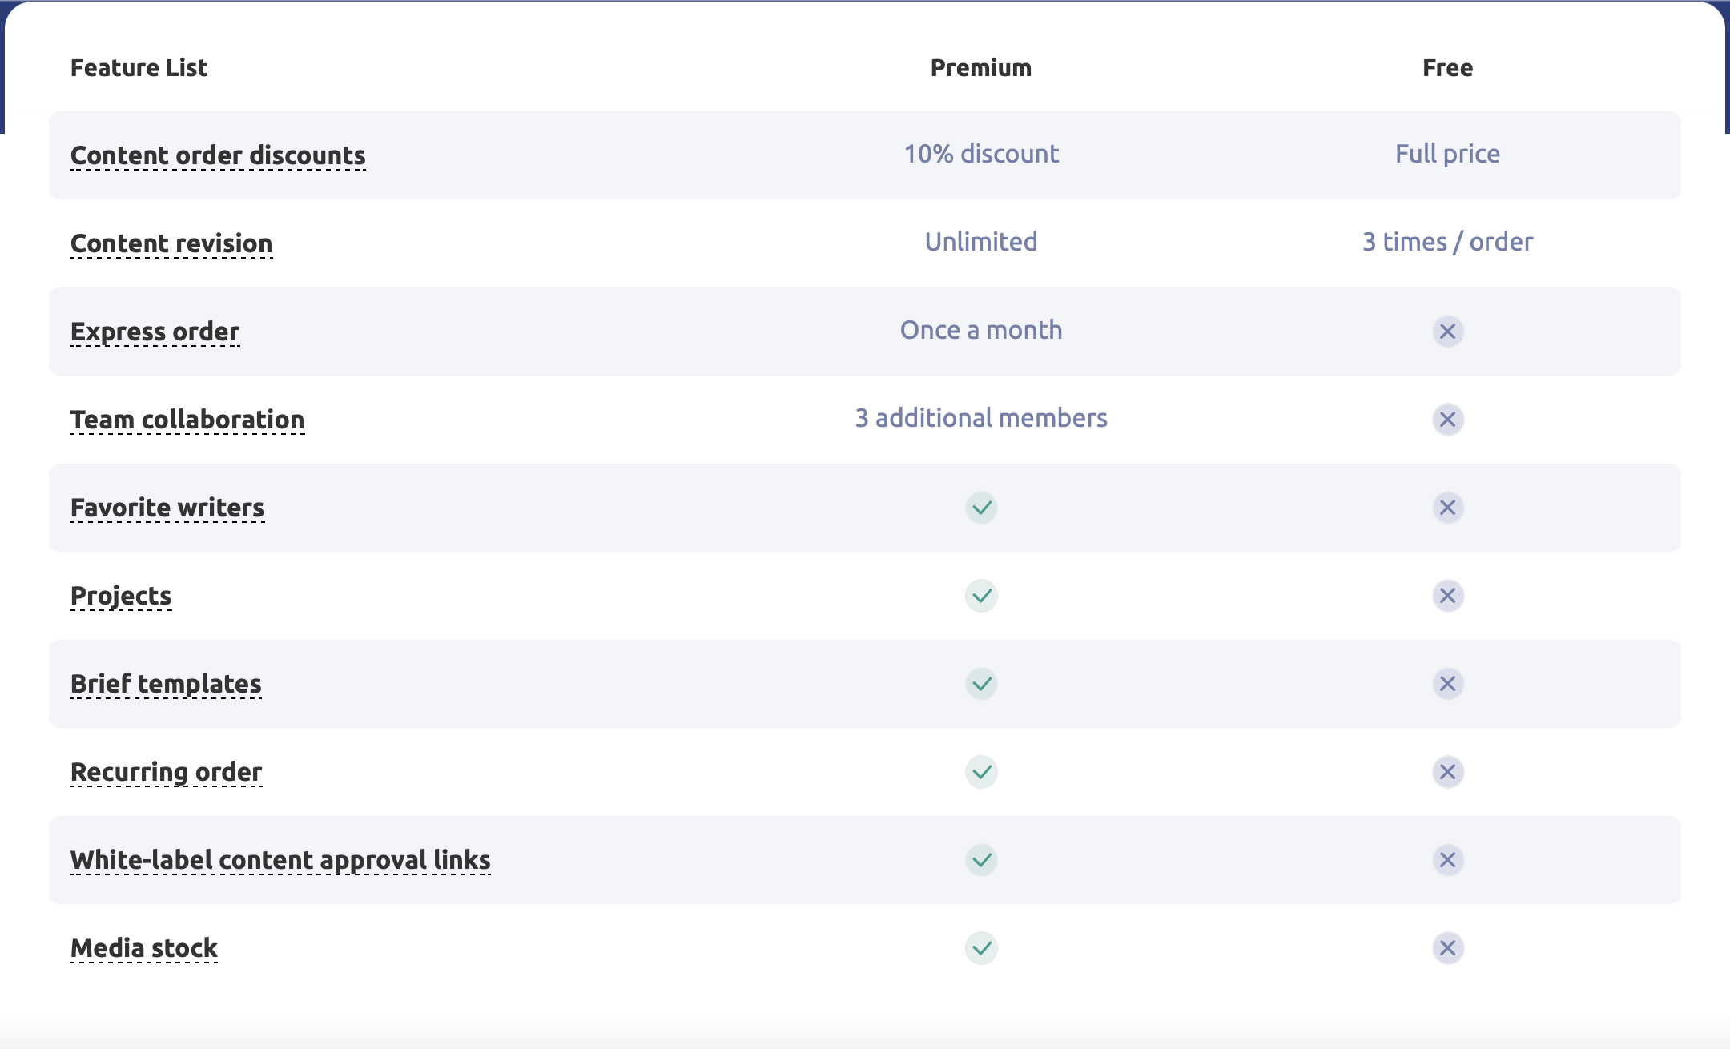This screenshot has height=1049, width=1730.
Task: Click the Free cross icon for Brief templates
Action: tap(1447, 684)
